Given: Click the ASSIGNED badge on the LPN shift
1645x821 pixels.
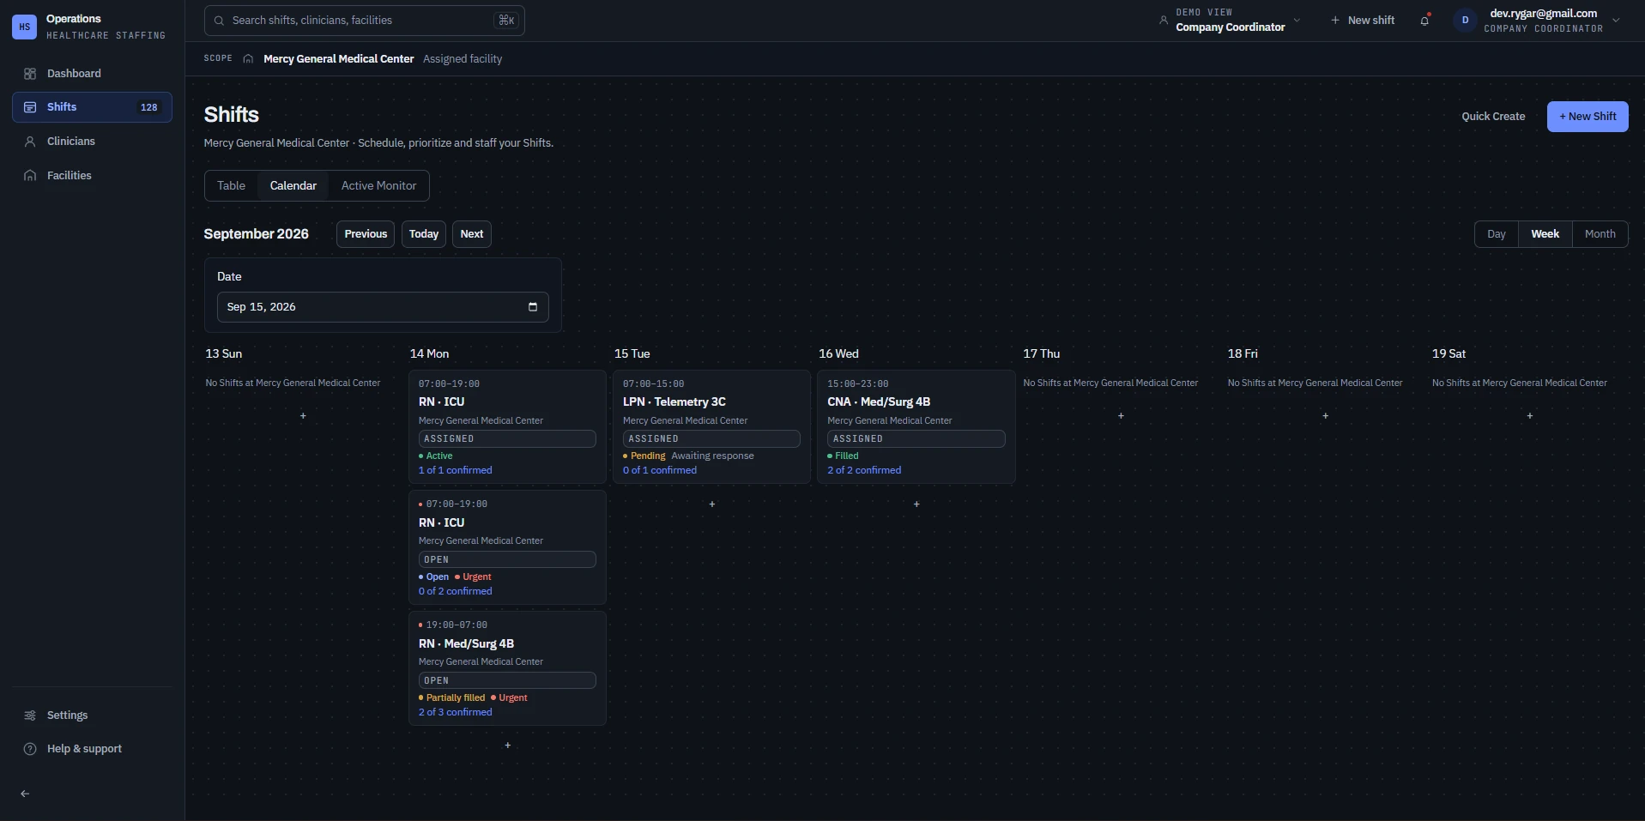Looking at the screenshot, I should click(x=711, y=439).
